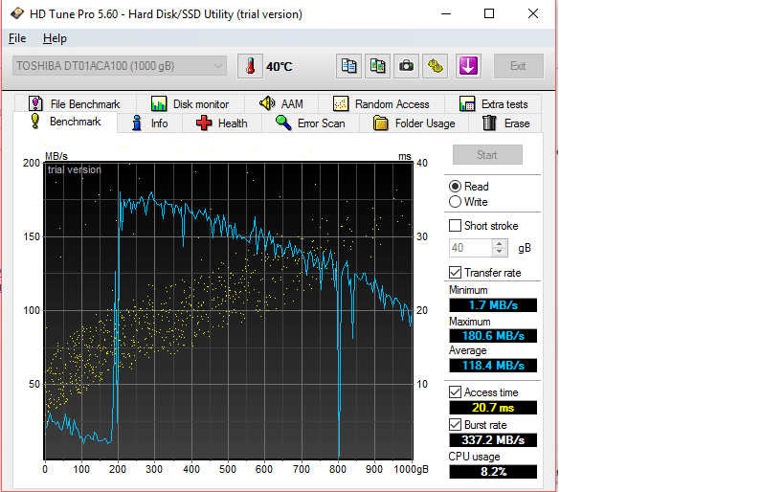Viewport: 784px width, 492px height.
Task: Increase short stroke size with up arrow
Action: pyautogui.click(x=499, y=243)
